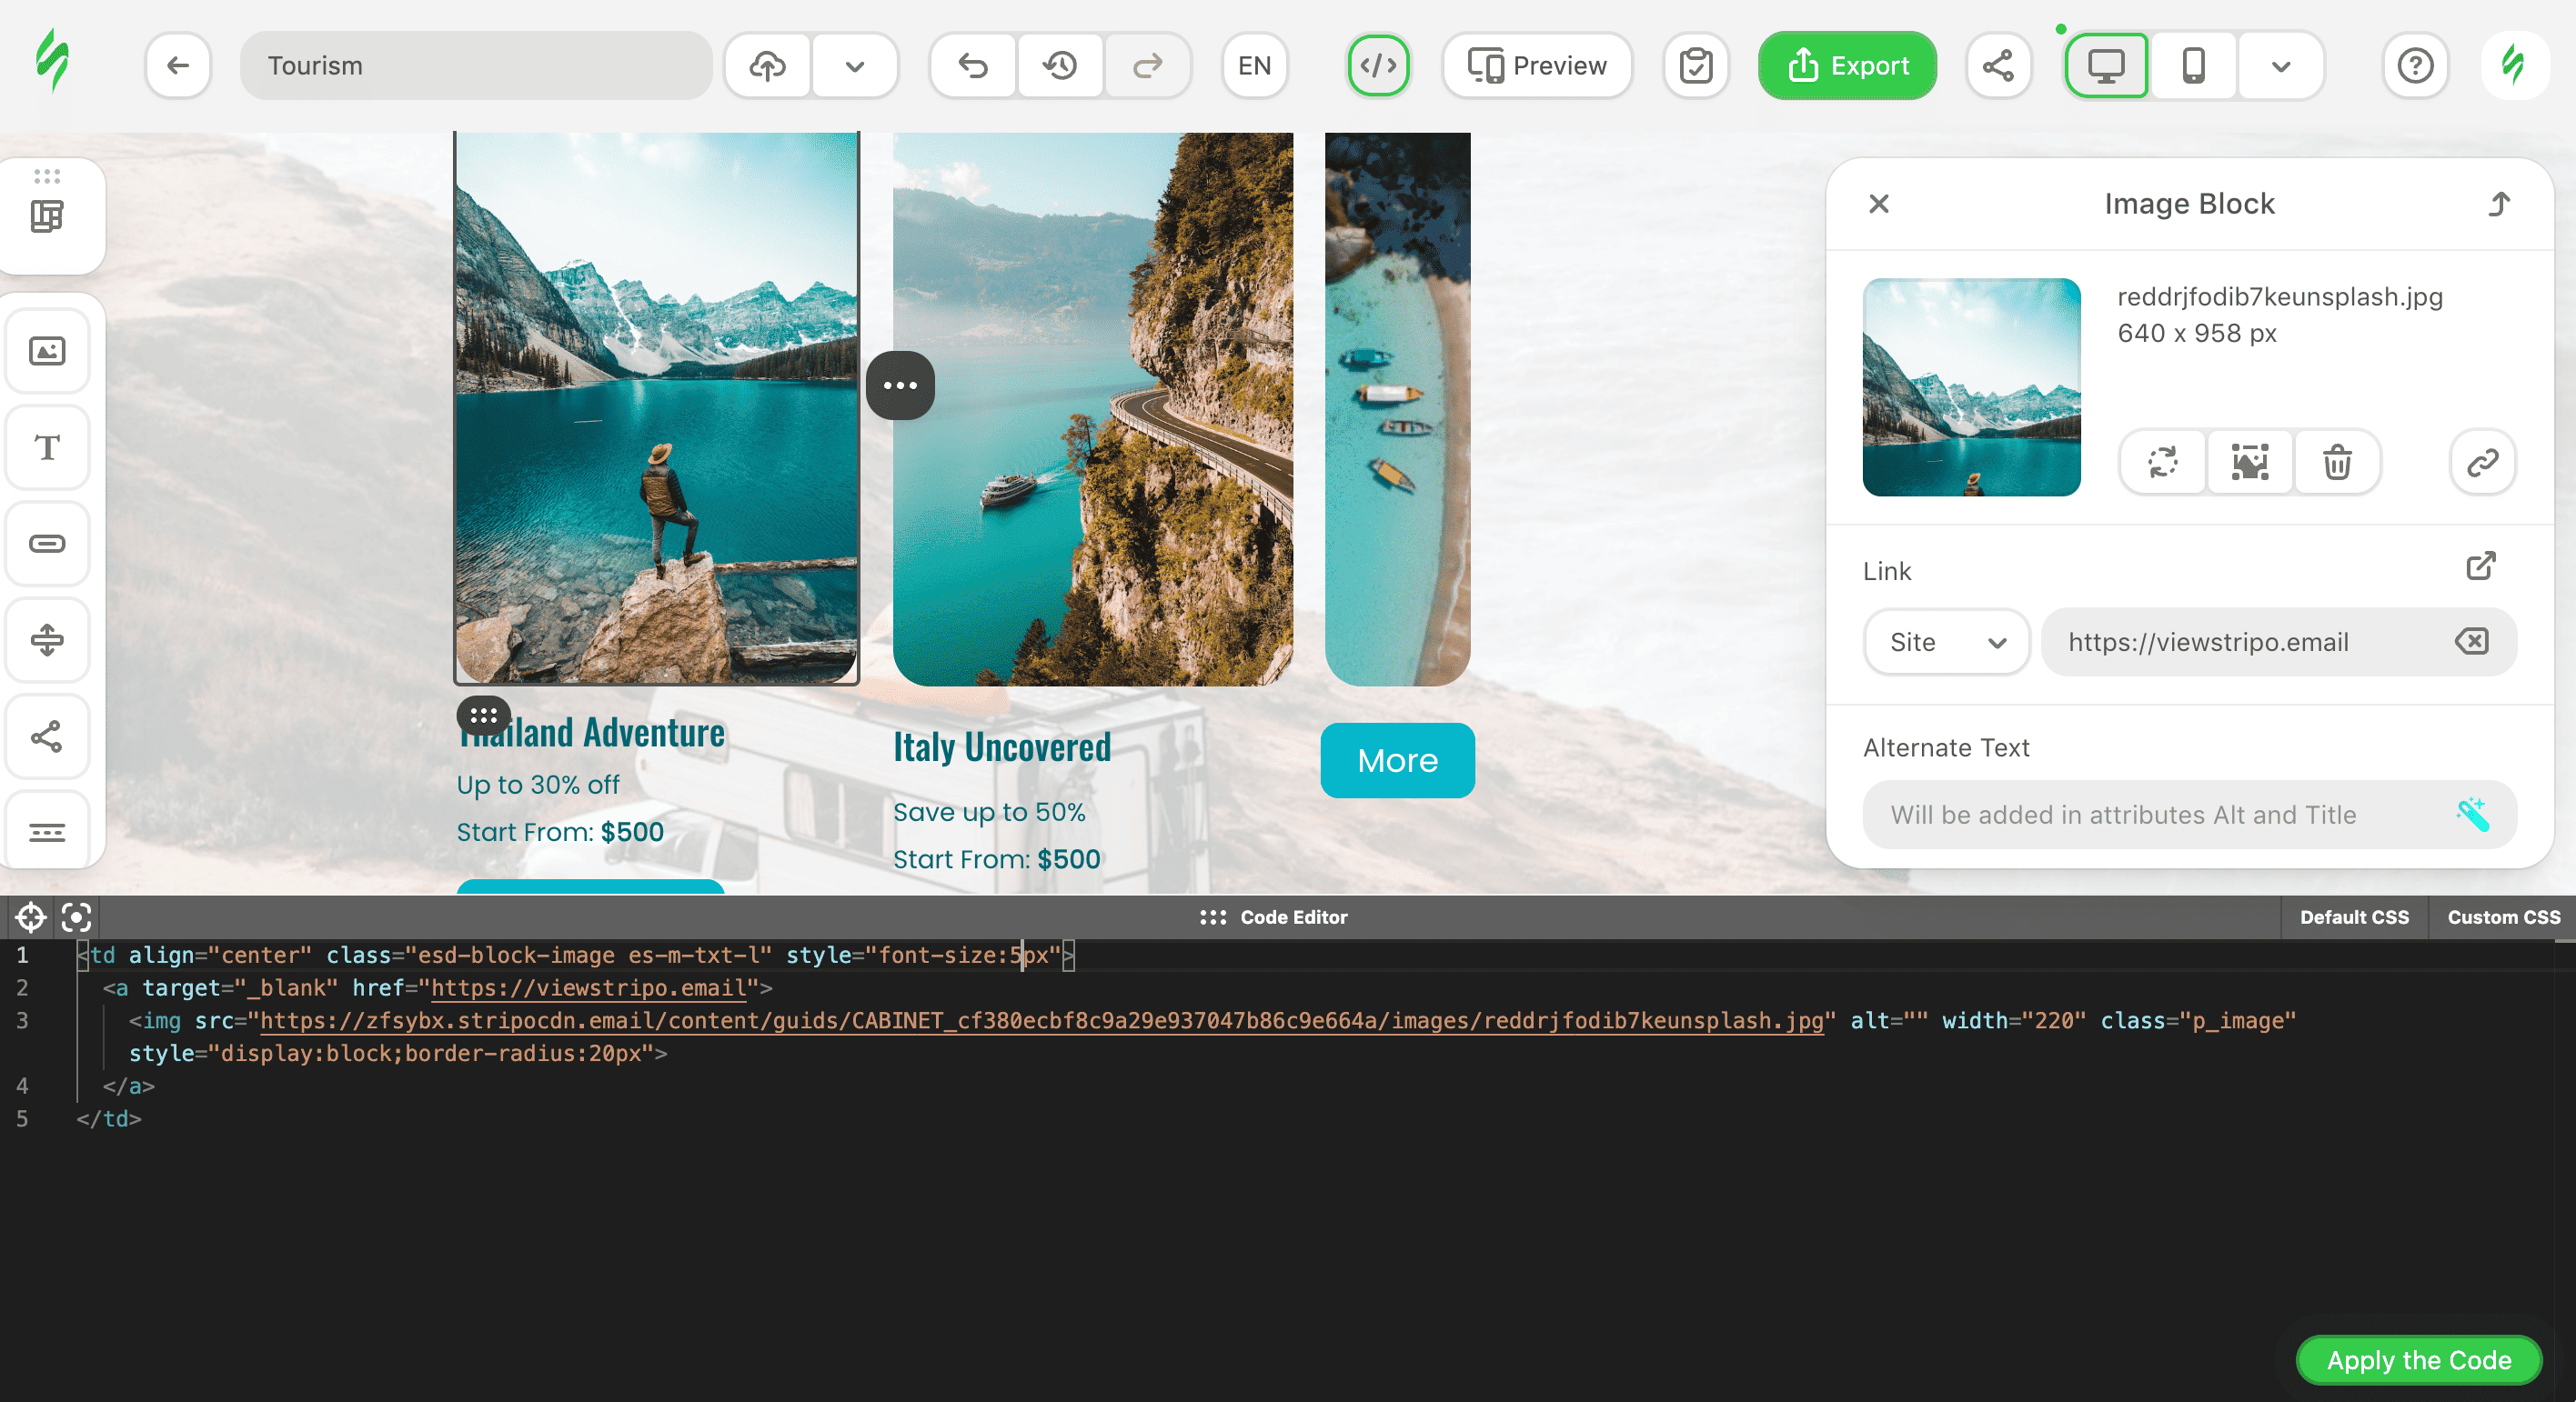Click the redo arrow icon
Screen dimensions: 2576x1402
point(1147,66)
